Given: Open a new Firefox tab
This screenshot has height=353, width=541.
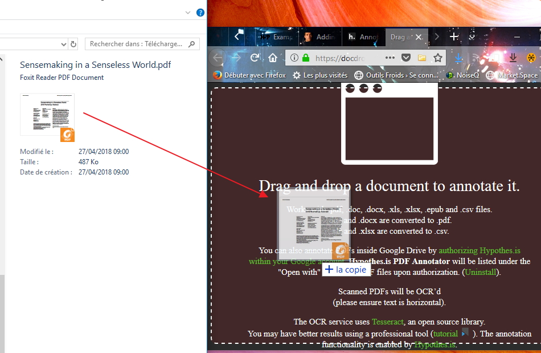Looking at the screenshot, I should [454, 36].
